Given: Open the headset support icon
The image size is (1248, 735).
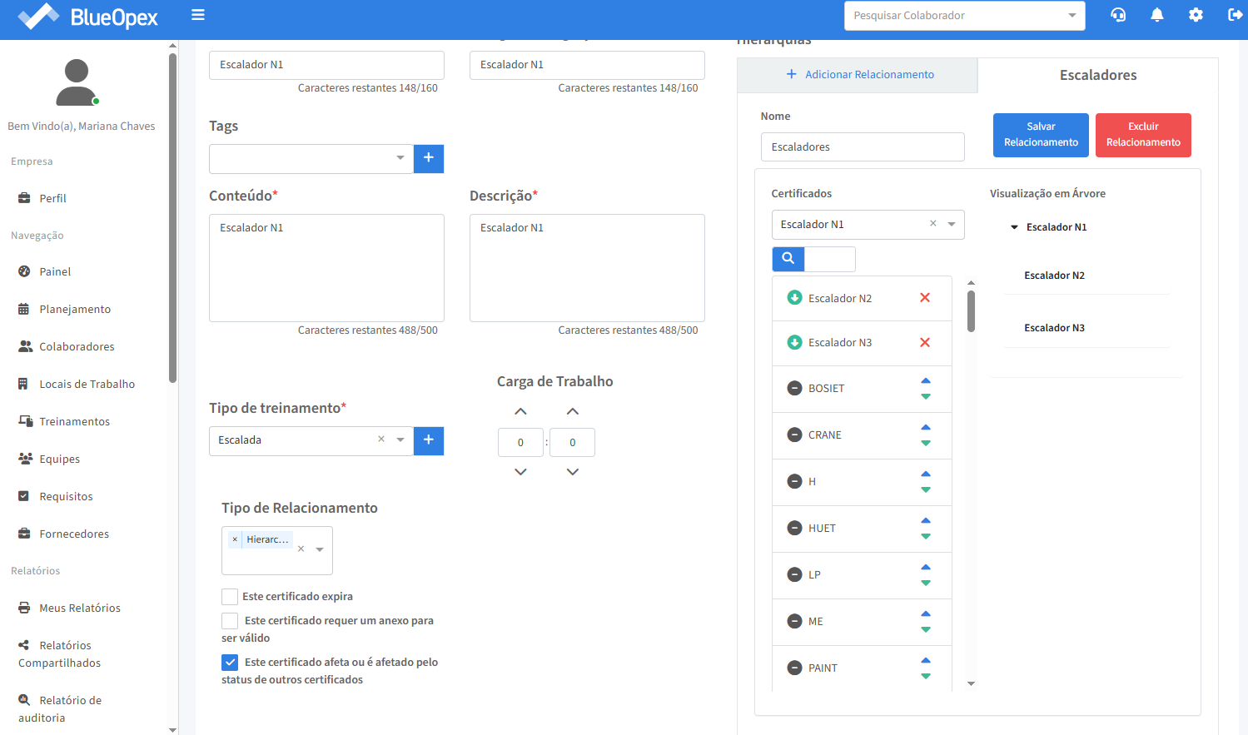Looking at the screenshot, I should coord(1118,15).
